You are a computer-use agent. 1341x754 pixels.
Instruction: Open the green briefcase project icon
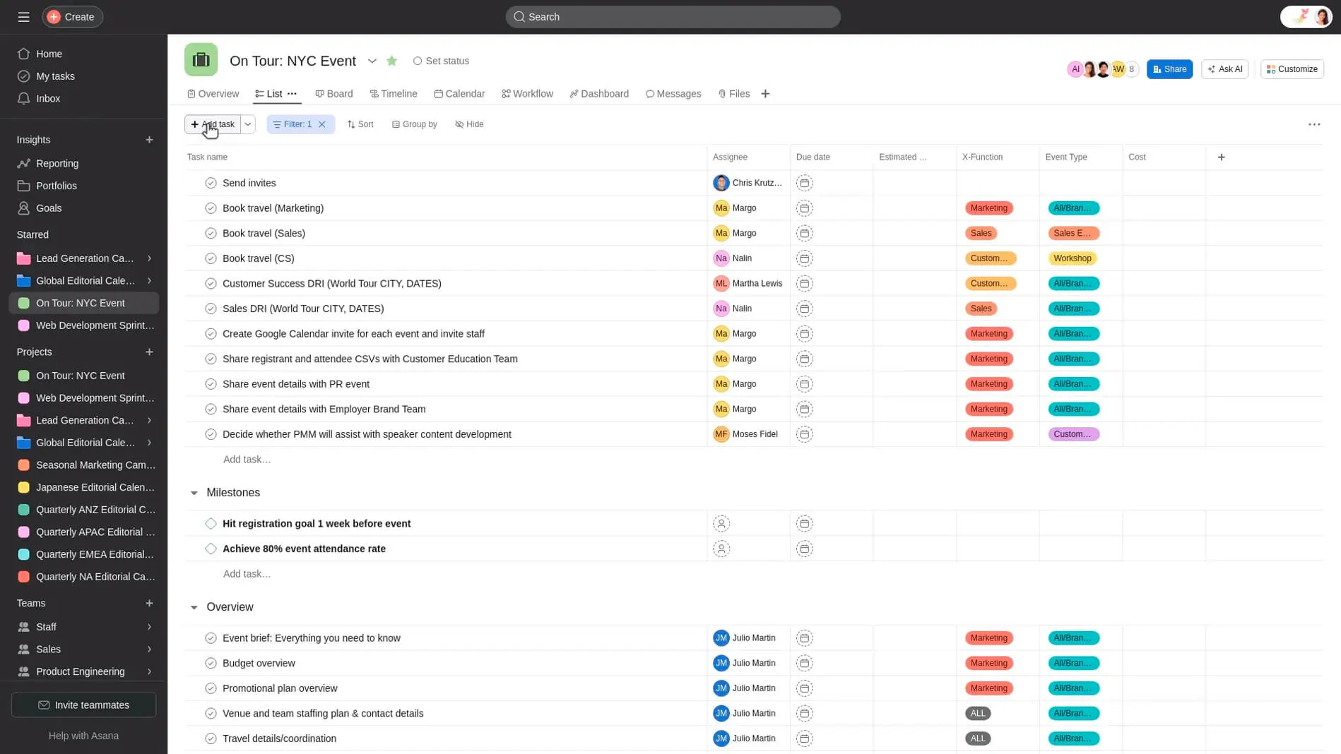201,60
